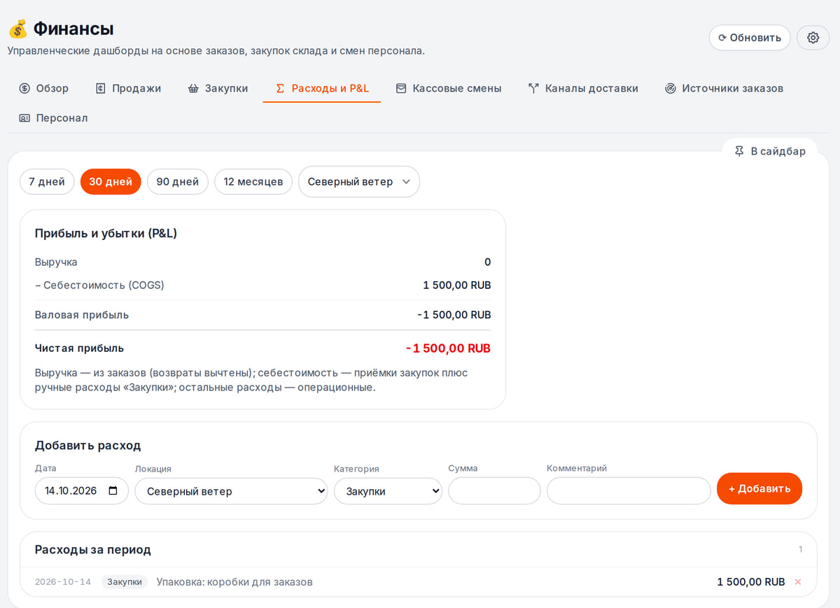Click the COGS value 1 500,00 RUB
Image resolution: width=840 pixels, height=608 pixels.
click(x=457, y=285)
